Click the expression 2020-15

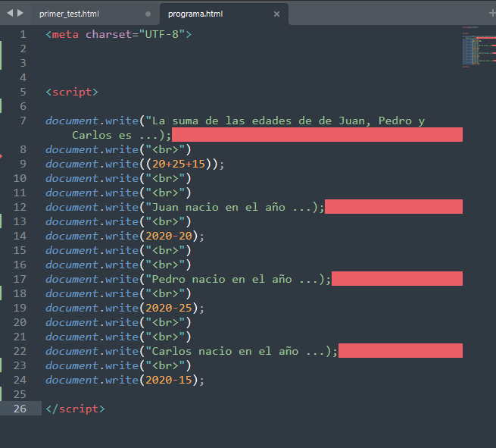(x=169, y=380)
